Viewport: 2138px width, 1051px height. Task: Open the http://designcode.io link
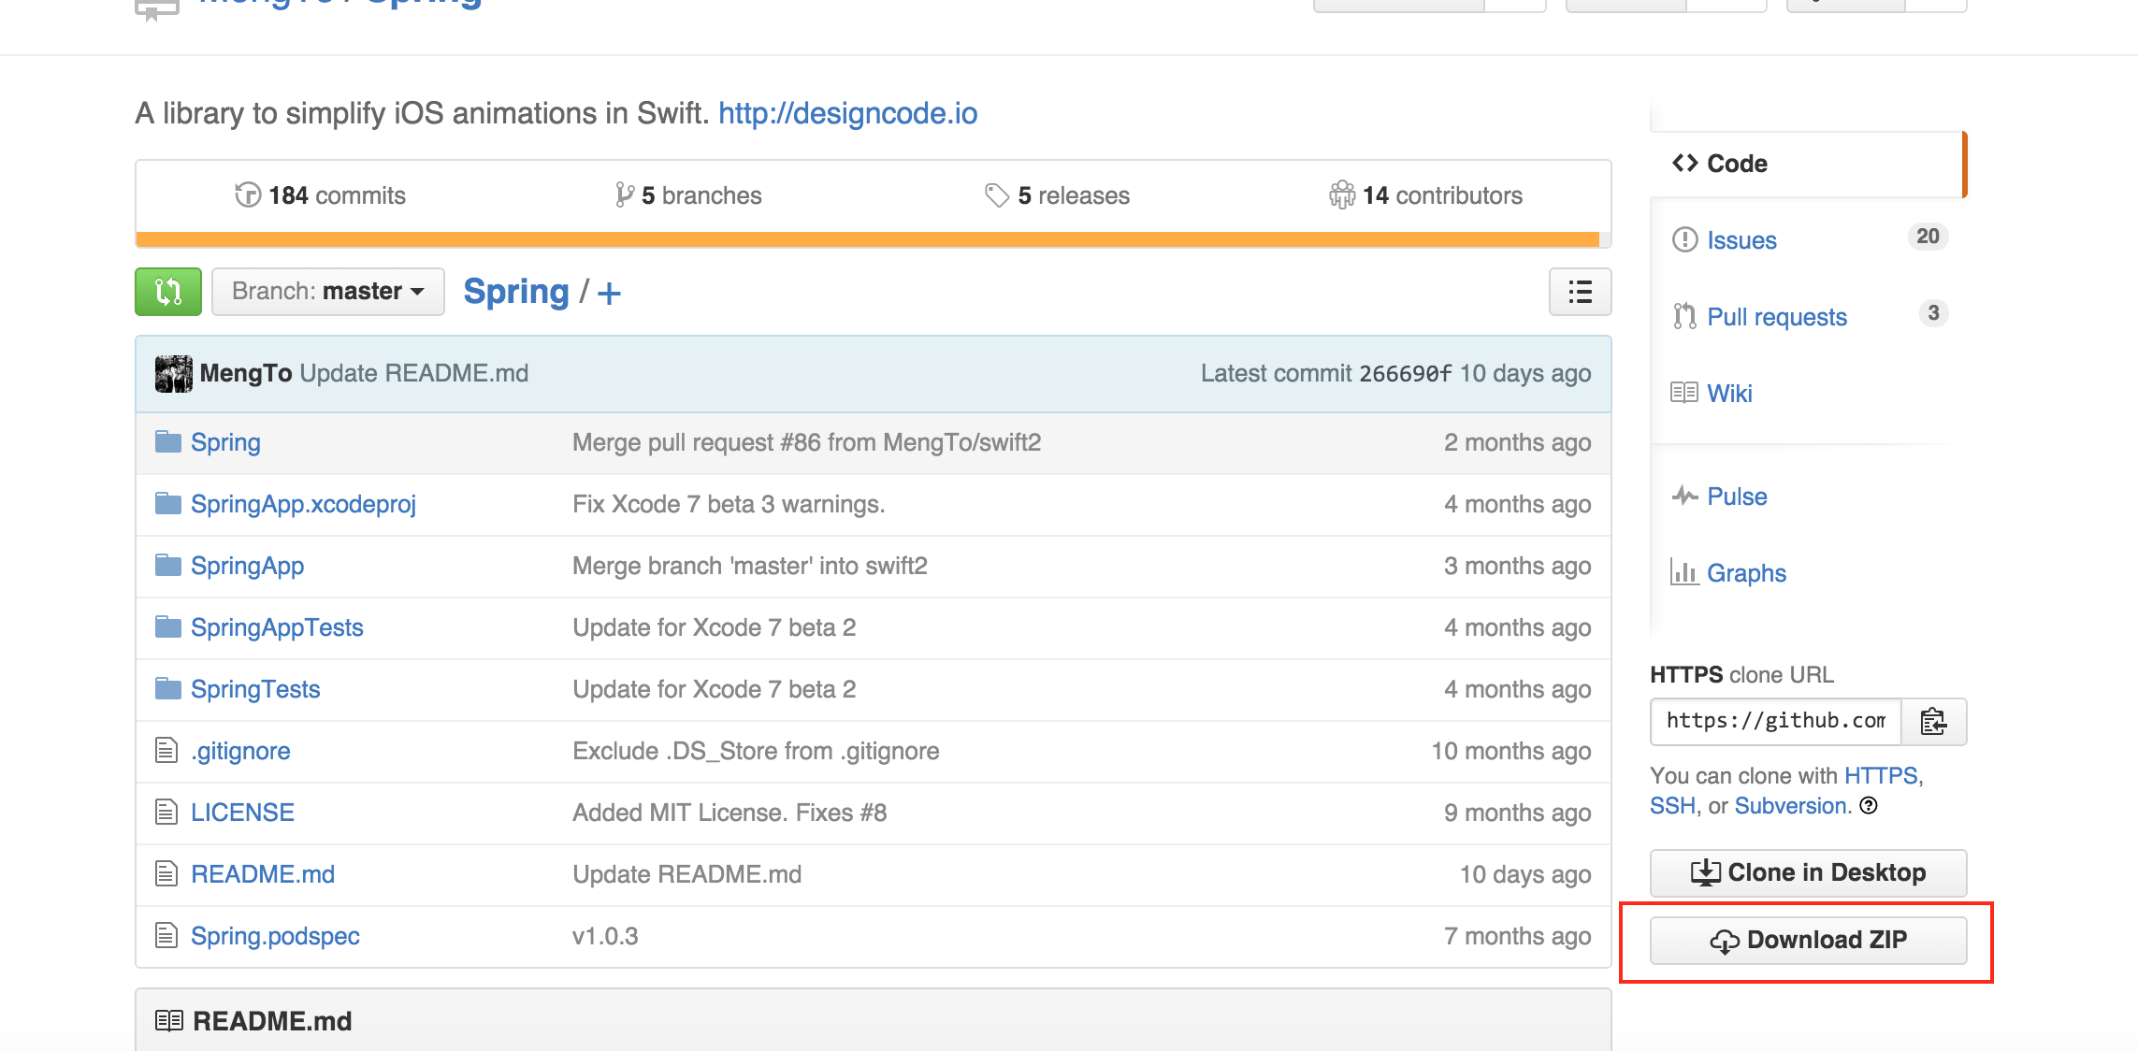847,113
